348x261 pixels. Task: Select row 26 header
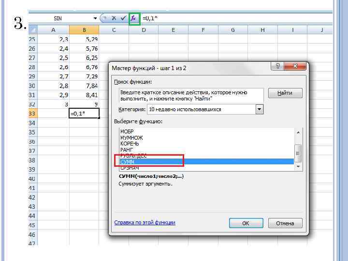point(33,48)
